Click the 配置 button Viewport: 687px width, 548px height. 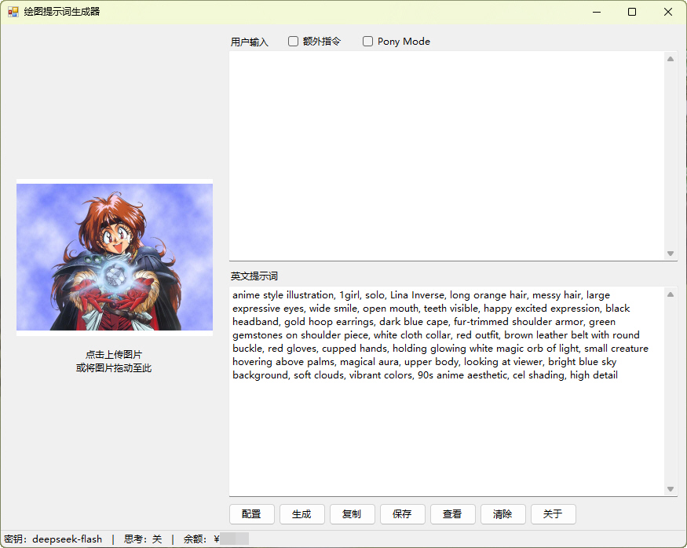click(251, 513)
